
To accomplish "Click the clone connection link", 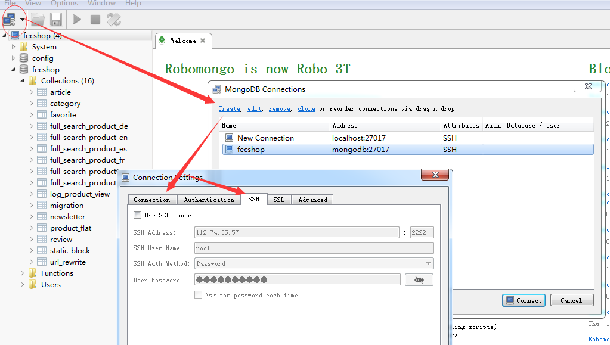I will pos(306,109).
